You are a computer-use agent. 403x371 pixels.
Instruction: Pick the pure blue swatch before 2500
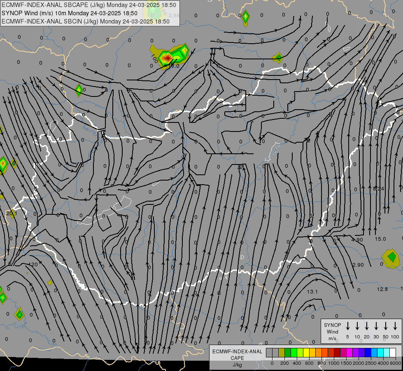coord(368,352)
